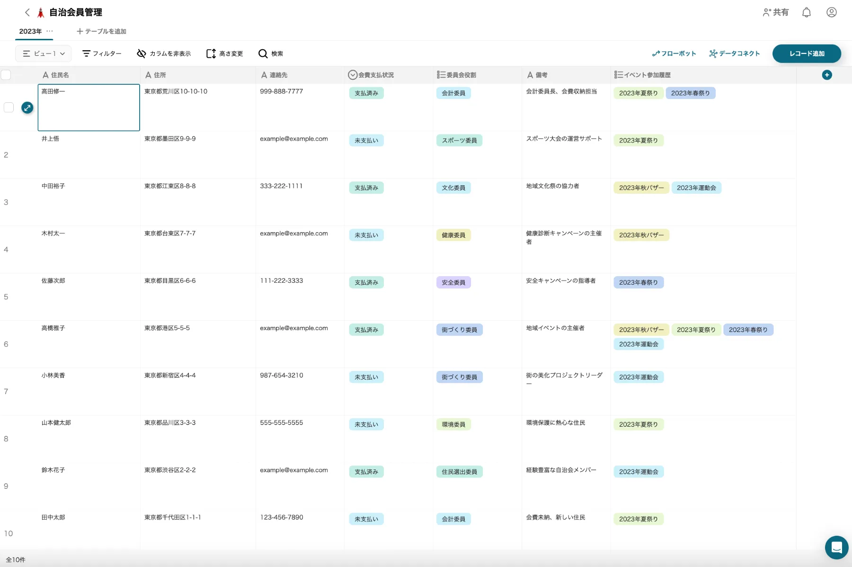The image size is (852, 567).
Task: Click address 東京都江東区8-8-8
Action: [x=170, y=186]
